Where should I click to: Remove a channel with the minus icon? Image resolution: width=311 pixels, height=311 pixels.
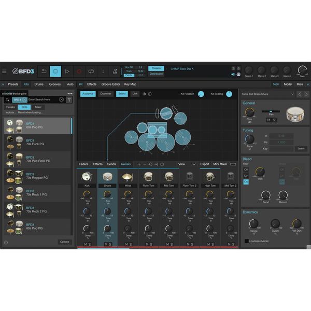click(145, 164)
